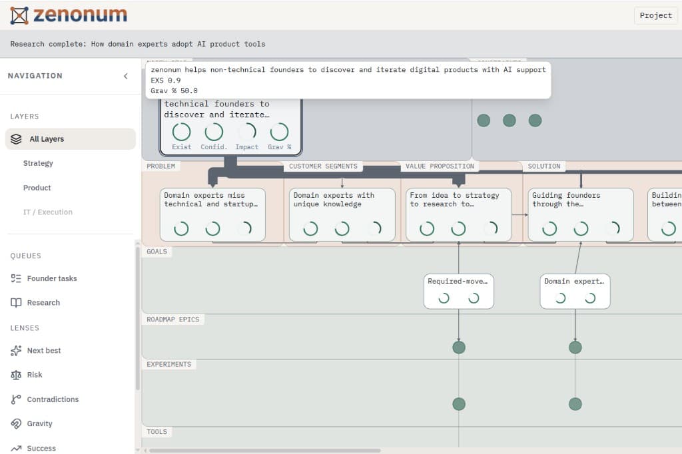Viewport: 682px width, 454px height.
Task: Click the PROBLEM column label
Action: coord(161,166)
